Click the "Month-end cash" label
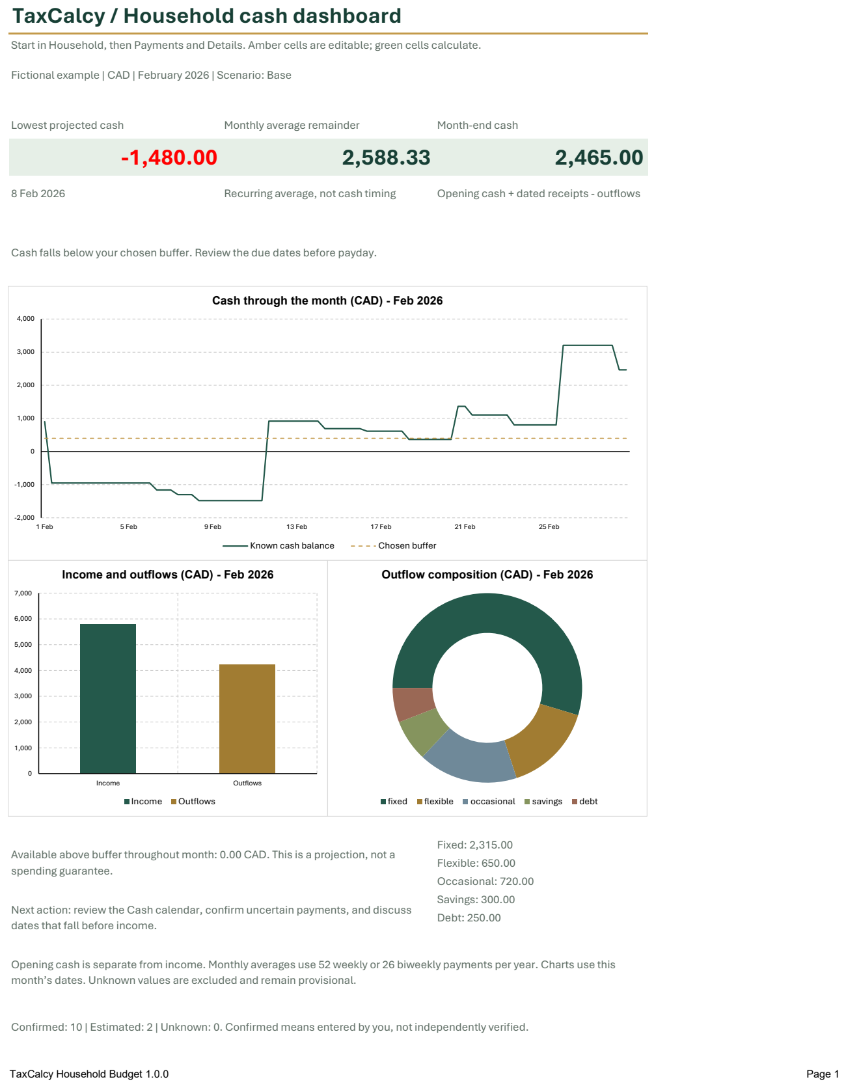This screenshot has width=846, height=1088. point(478,125)
